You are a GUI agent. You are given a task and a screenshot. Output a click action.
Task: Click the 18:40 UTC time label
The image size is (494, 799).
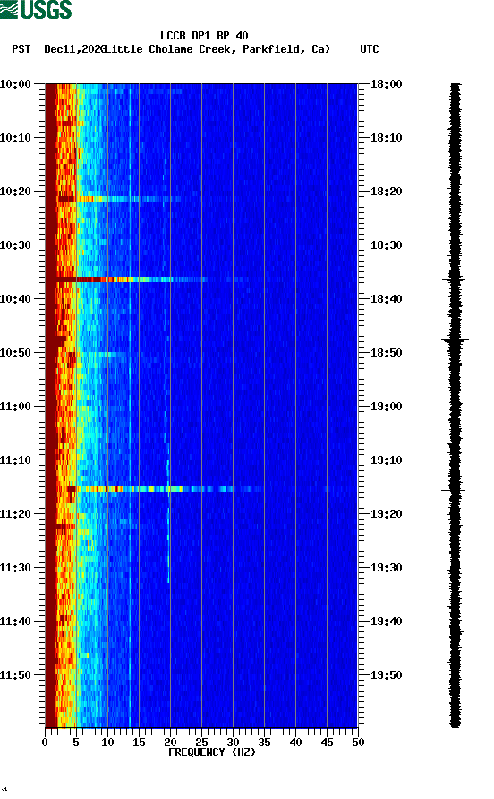386,299
